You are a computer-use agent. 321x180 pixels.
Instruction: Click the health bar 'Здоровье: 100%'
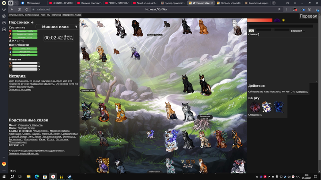25,31
